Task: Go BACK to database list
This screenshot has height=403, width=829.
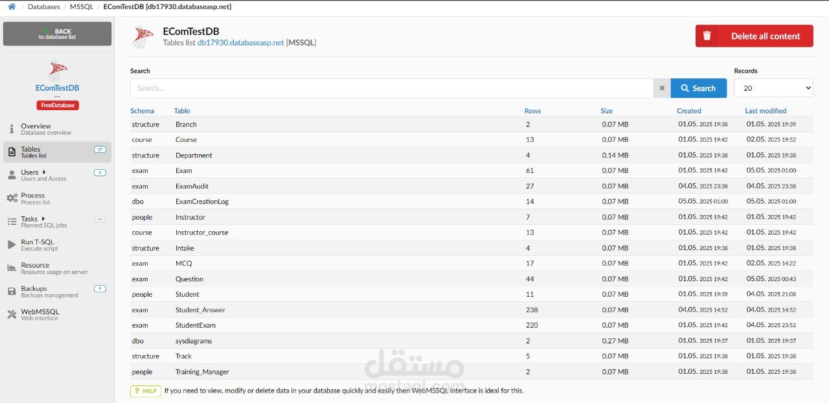Action: click(x=57, y=33)
